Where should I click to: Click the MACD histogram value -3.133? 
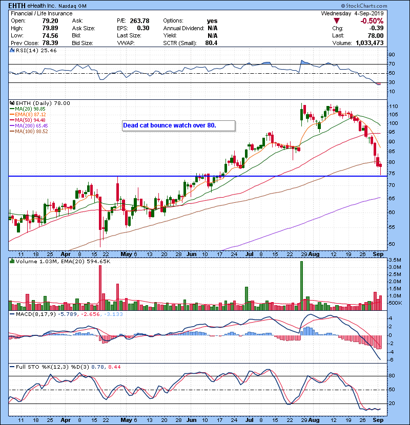113,314
